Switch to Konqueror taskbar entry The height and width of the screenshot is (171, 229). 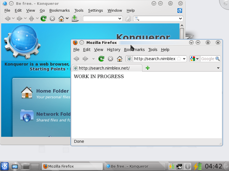pyautogui.click(x=135, y=166)
